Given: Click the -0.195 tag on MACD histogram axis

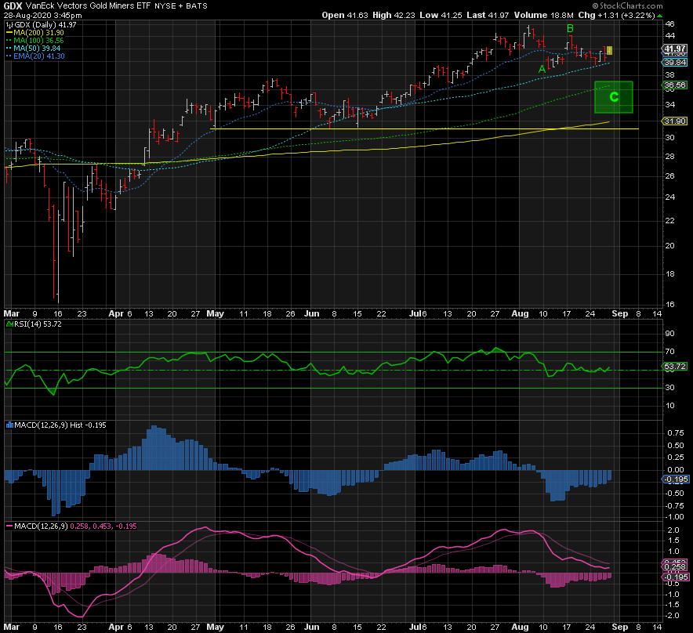Looking at the screenshot, I should (675, 479).
